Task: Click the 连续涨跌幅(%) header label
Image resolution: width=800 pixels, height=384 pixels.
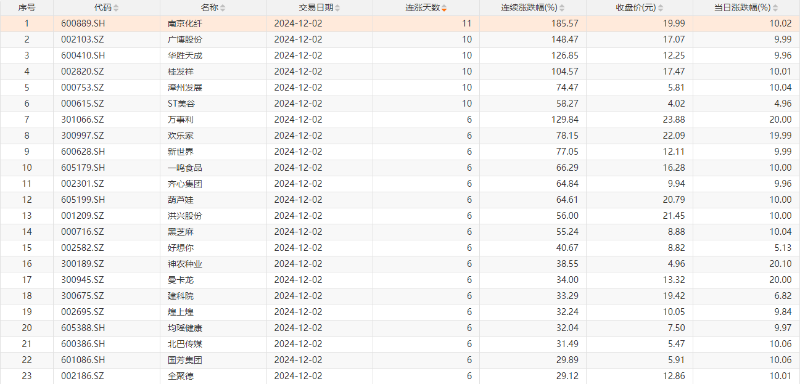Action: 529,8
